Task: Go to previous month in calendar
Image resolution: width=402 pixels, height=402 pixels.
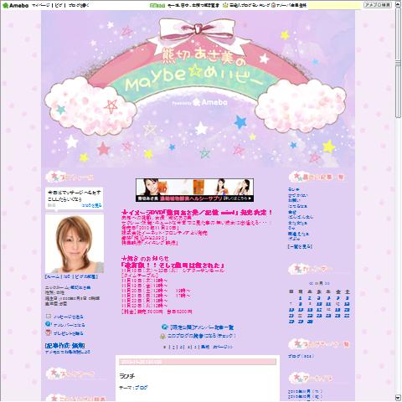Action: [x=311, y=283]
